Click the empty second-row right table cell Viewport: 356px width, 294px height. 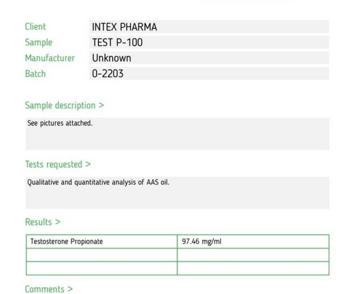pos(253,255)
